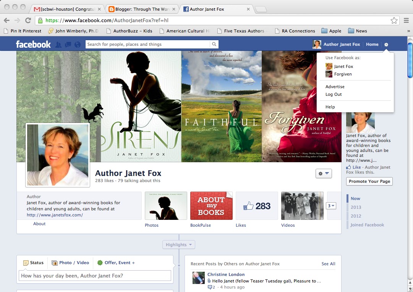Reload the page with refresh icon
Viewport: 413px width, 292px height.
coord(28,20)
